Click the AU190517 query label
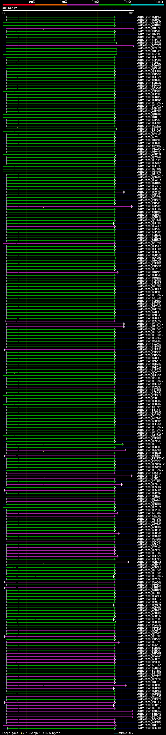This screenshot has width=166, height=735. click(10, 8)
